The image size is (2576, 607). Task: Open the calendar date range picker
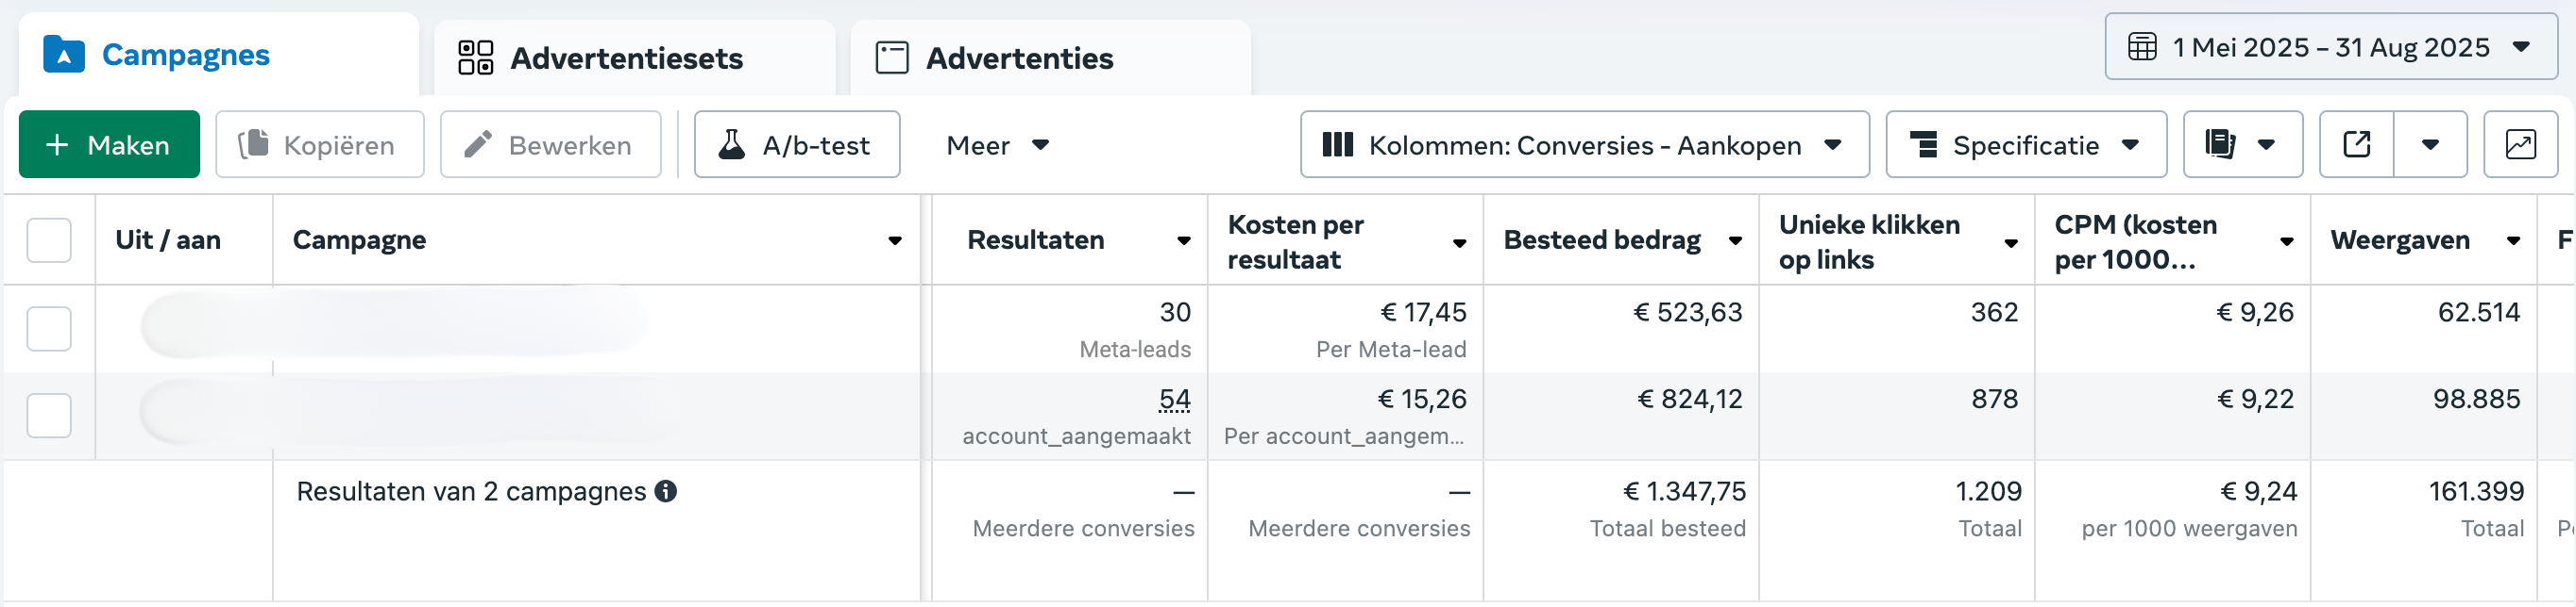tap(2331, 47)
